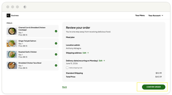Click the Business label next to the logo
This screenshot has width=172, height=95.
pos(15,16)
